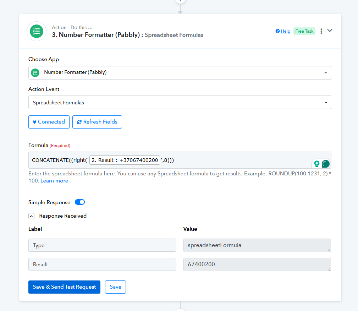
Task: Toggle the Simple Response switch
Action: click(x=80, y=202)
